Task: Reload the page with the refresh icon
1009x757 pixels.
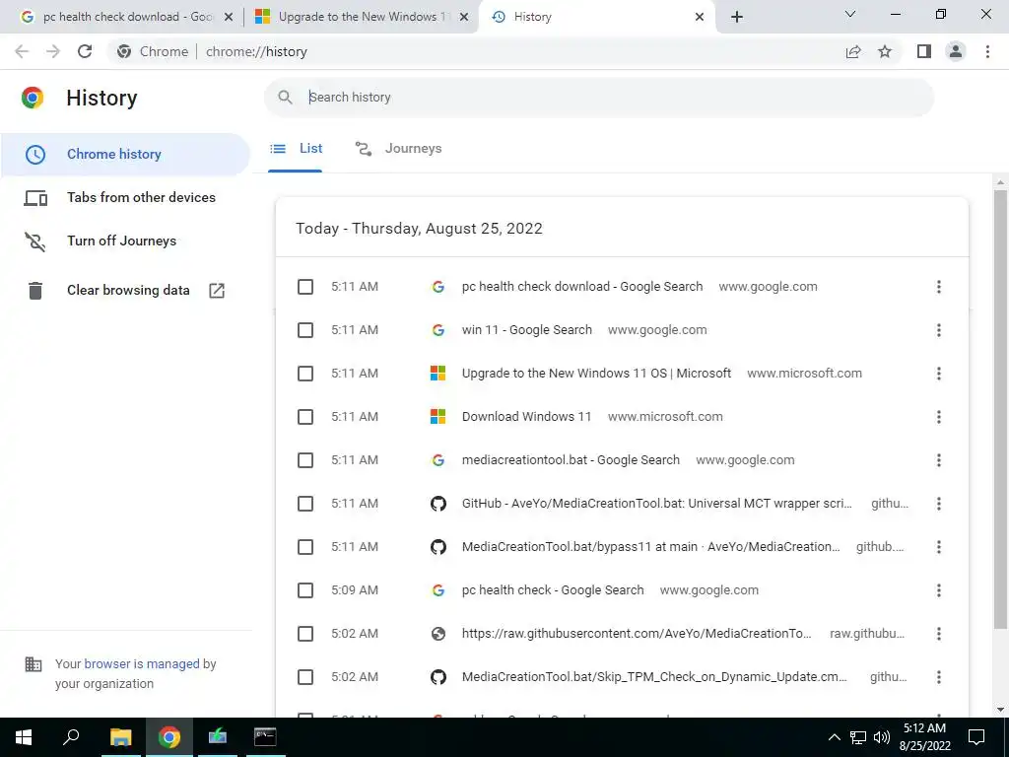Action: pos(85,51)
